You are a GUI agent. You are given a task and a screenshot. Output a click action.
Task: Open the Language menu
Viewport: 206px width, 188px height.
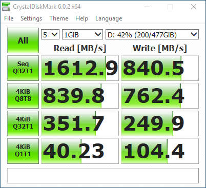coord(109,18)
